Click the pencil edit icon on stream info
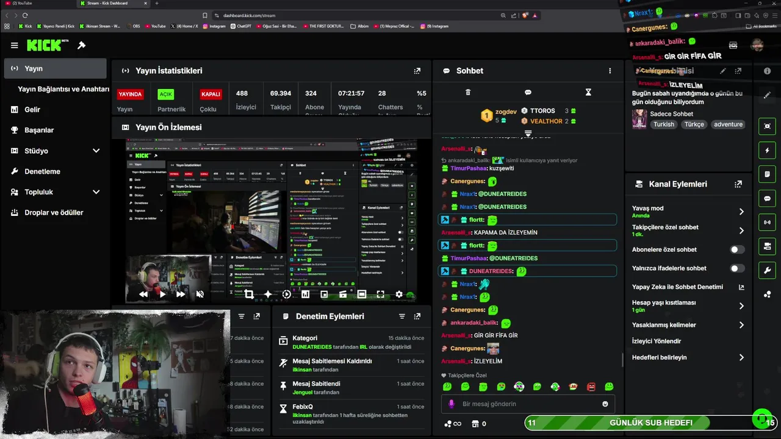781x439 pixels. (723, 71)
